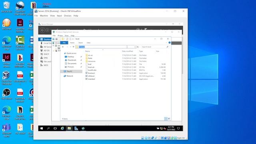Open Server Manager from guest taskbar
Image resolution: width=256 pixels, height=144 pixels.
click(76, 128)
